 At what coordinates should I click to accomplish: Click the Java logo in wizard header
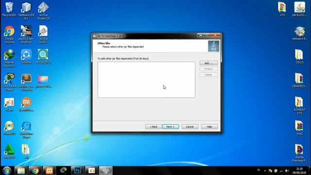pos(214,46)
